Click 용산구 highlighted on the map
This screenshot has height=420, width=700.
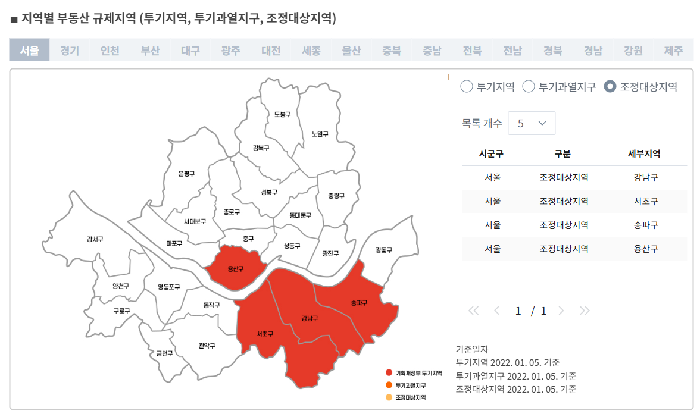(235, 269)
